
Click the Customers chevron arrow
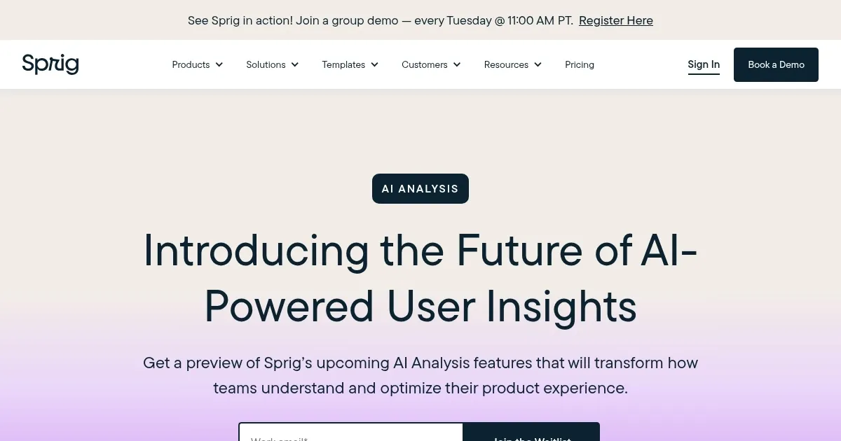coord(456,64)
